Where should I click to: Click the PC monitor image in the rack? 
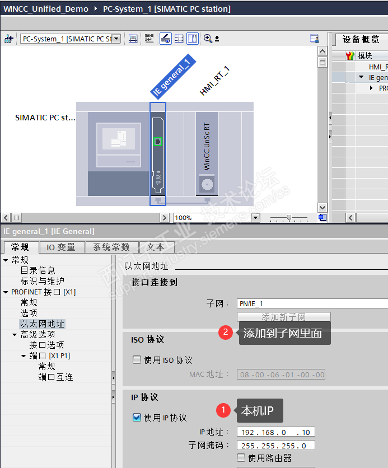(119, 145)
